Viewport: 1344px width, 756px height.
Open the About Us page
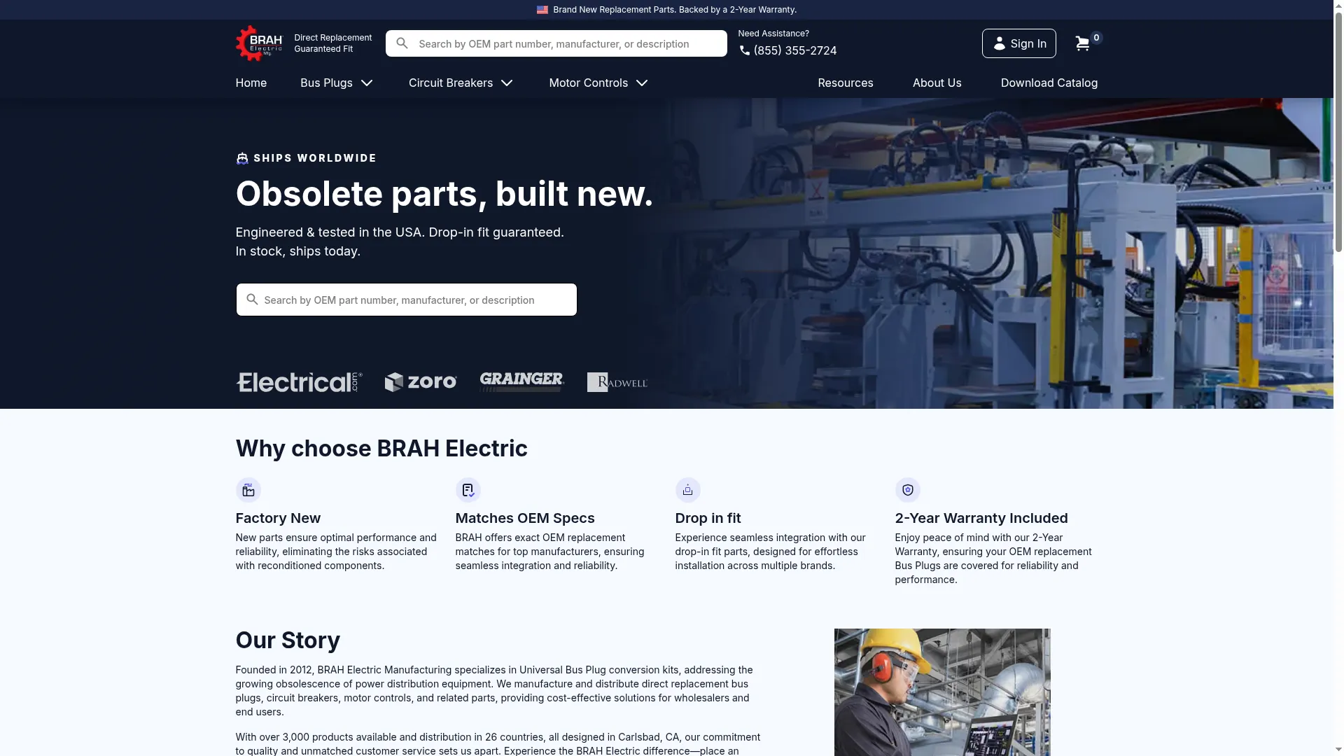937,83
